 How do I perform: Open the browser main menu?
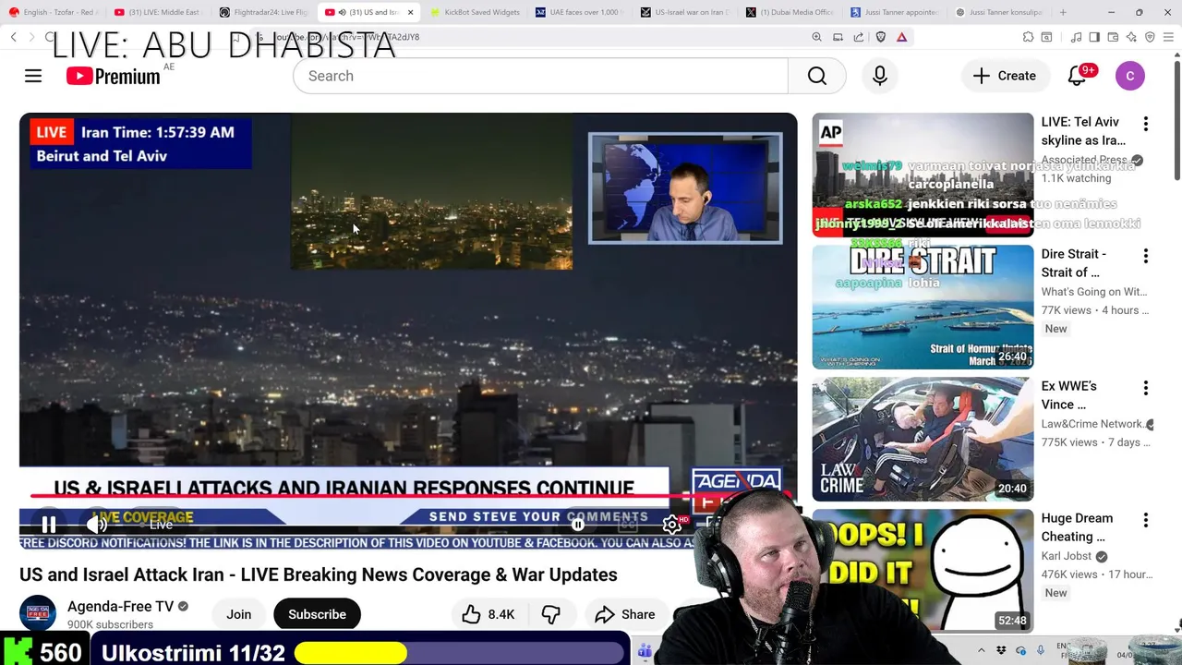click(1170, 37)
